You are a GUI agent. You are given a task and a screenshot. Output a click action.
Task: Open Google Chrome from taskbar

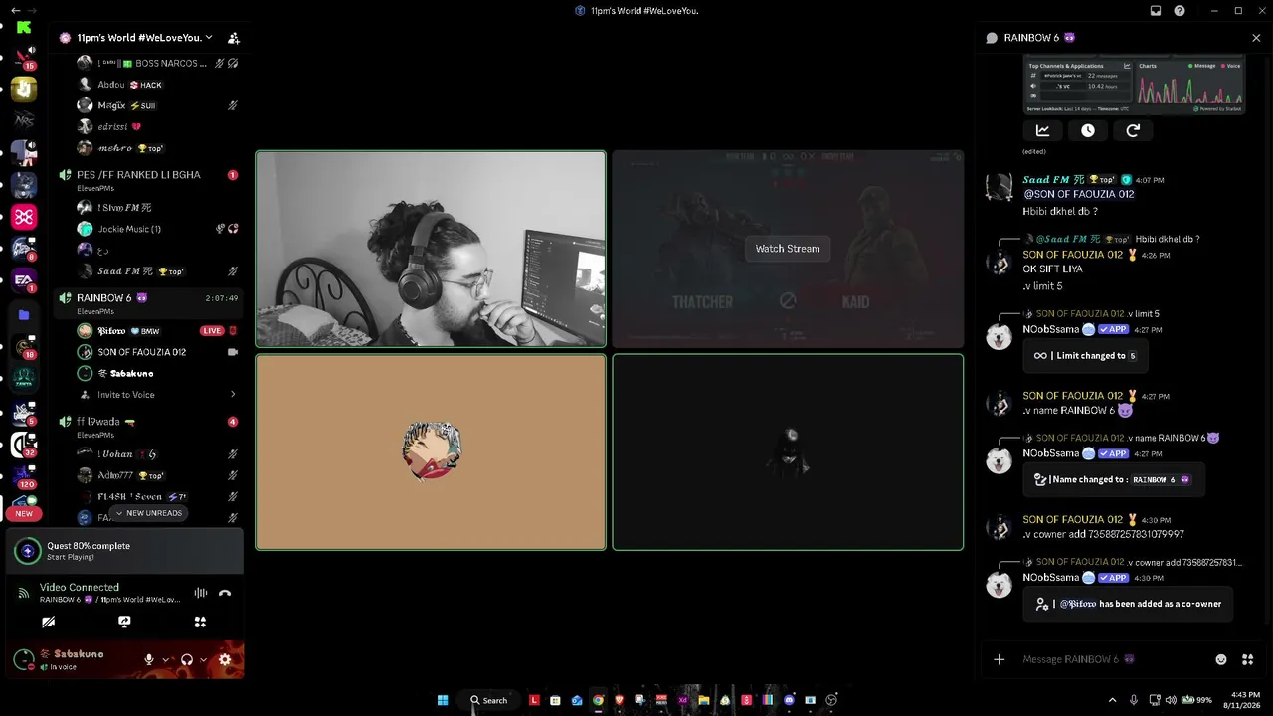click(x=598, y=700)
